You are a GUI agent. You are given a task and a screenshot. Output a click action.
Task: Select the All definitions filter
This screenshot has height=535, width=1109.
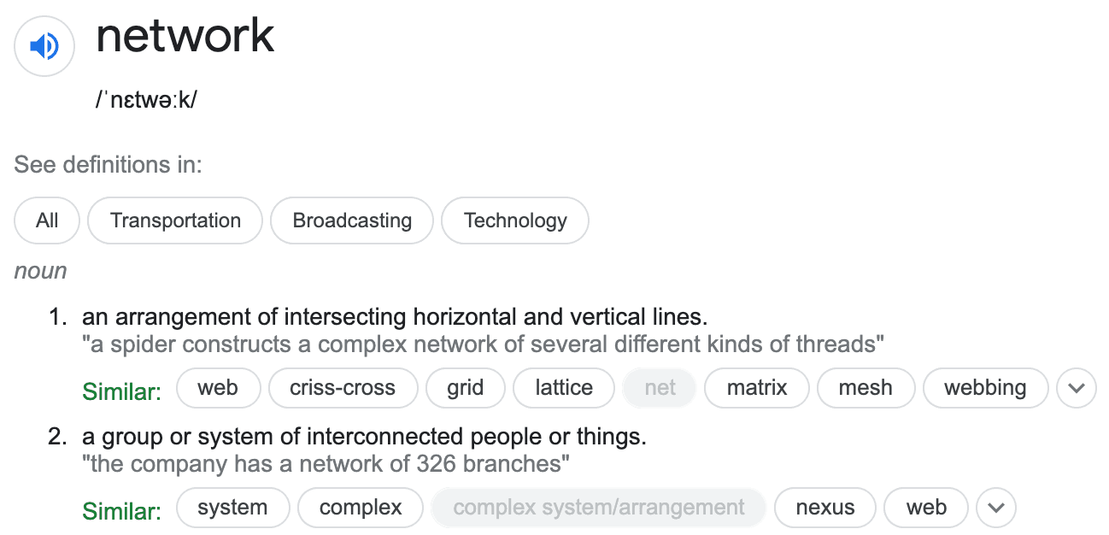pos(47,220)
